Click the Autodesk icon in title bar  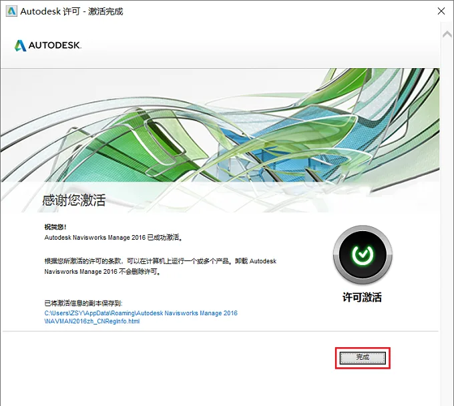coord(11,11)
